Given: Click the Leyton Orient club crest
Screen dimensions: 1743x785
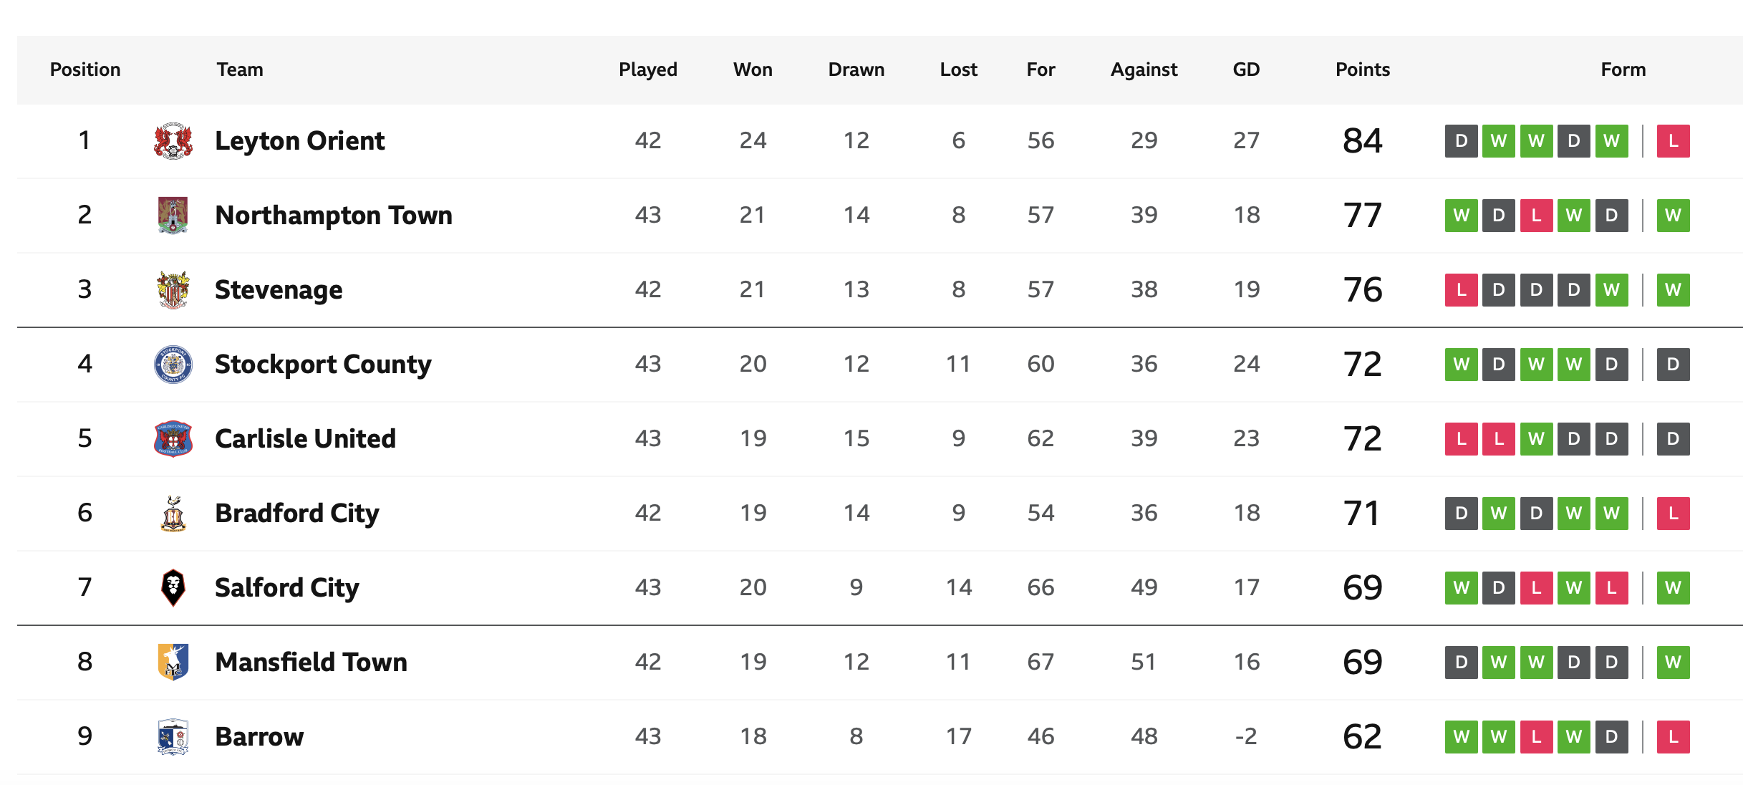Looking at the screenshot, I should 173,140.
